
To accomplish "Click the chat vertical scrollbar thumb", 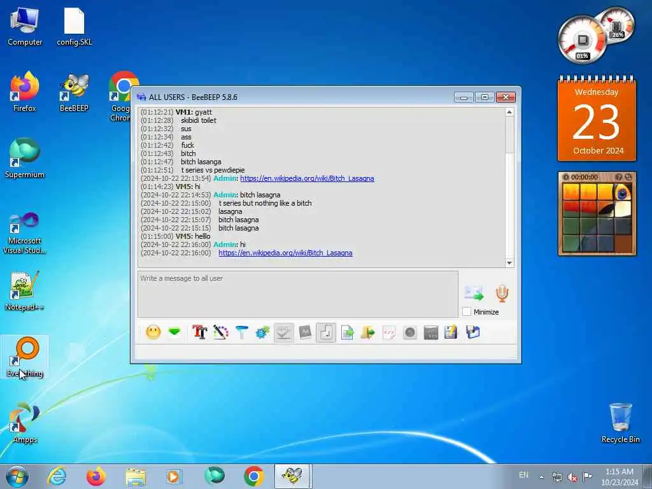I will click(509, 135).
